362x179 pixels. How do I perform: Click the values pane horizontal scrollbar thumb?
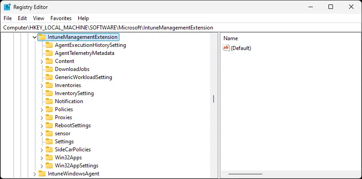(x=245, y=174)
